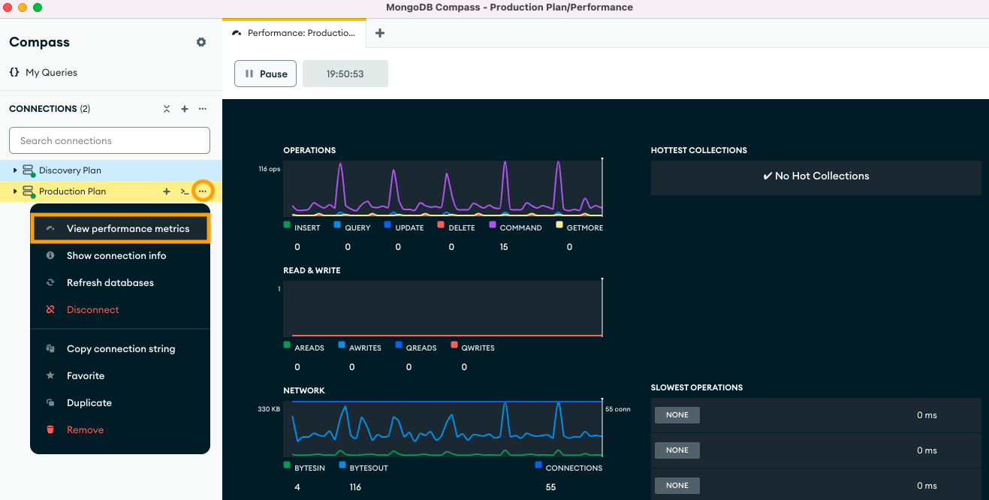Open MongoDB shell icon on Production Plan
The image size is (989, 500).
(185, 191)
